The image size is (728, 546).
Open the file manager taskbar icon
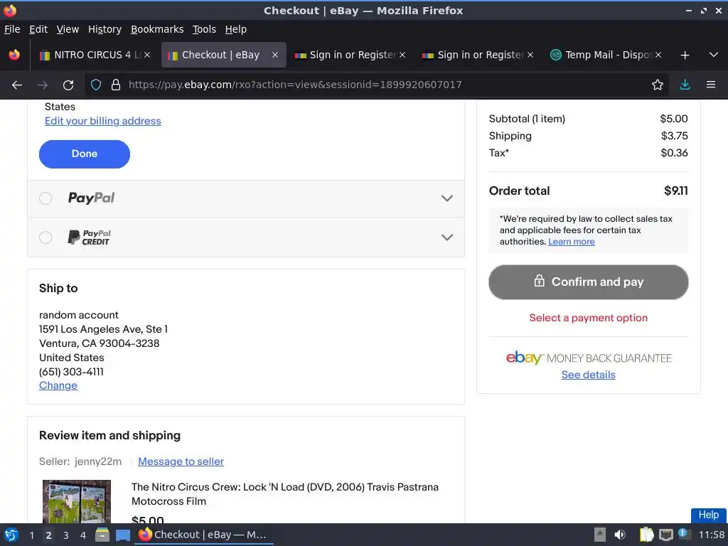[102, 535]
